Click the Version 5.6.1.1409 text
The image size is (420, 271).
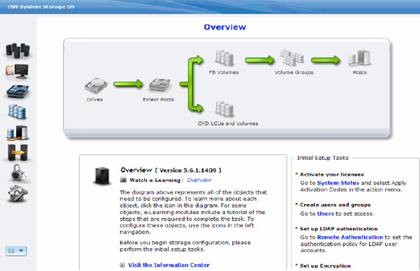point(188,170)
